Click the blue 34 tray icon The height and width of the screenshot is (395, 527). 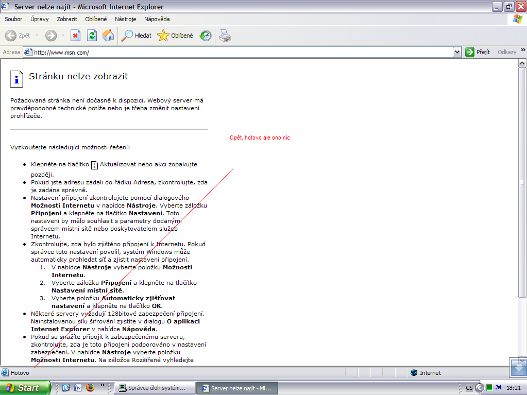499,388
